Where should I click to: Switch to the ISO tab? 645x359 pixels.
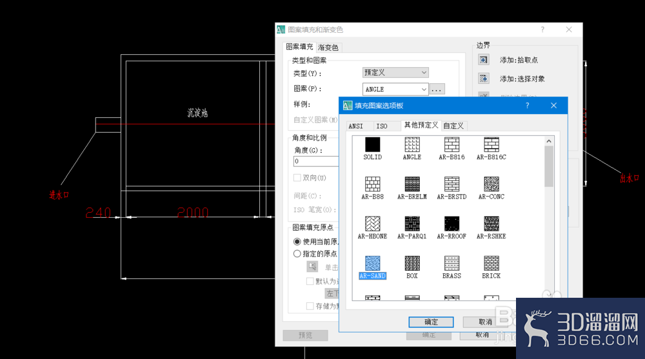382,126
